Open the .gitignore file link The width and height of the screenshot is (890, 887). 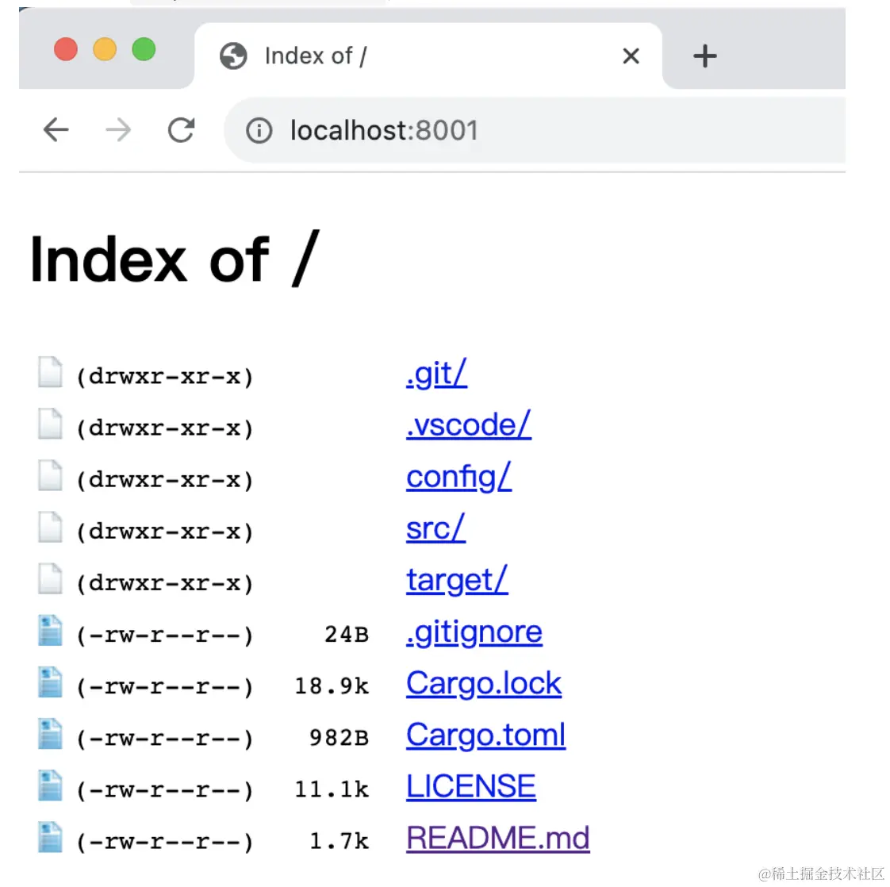coord(474,632)
